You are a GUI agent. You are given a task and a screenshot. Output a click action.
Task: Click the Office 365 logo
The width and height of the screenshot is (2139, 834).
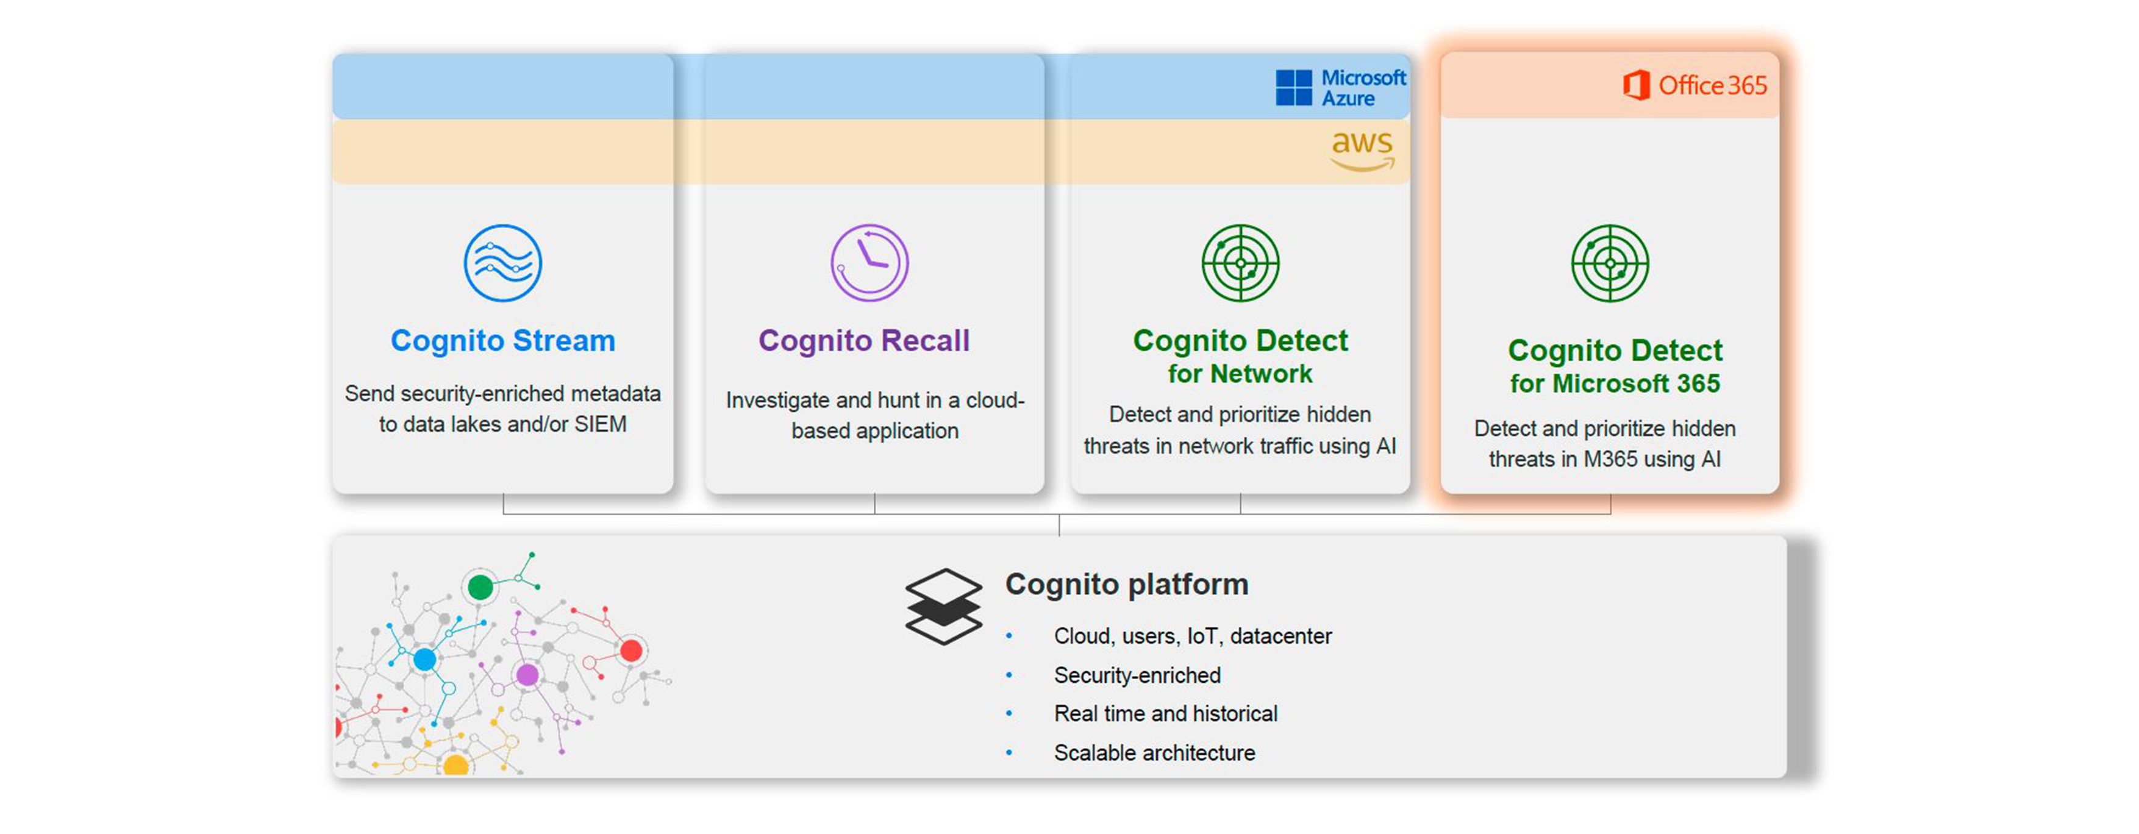(x=1694, y=85)
